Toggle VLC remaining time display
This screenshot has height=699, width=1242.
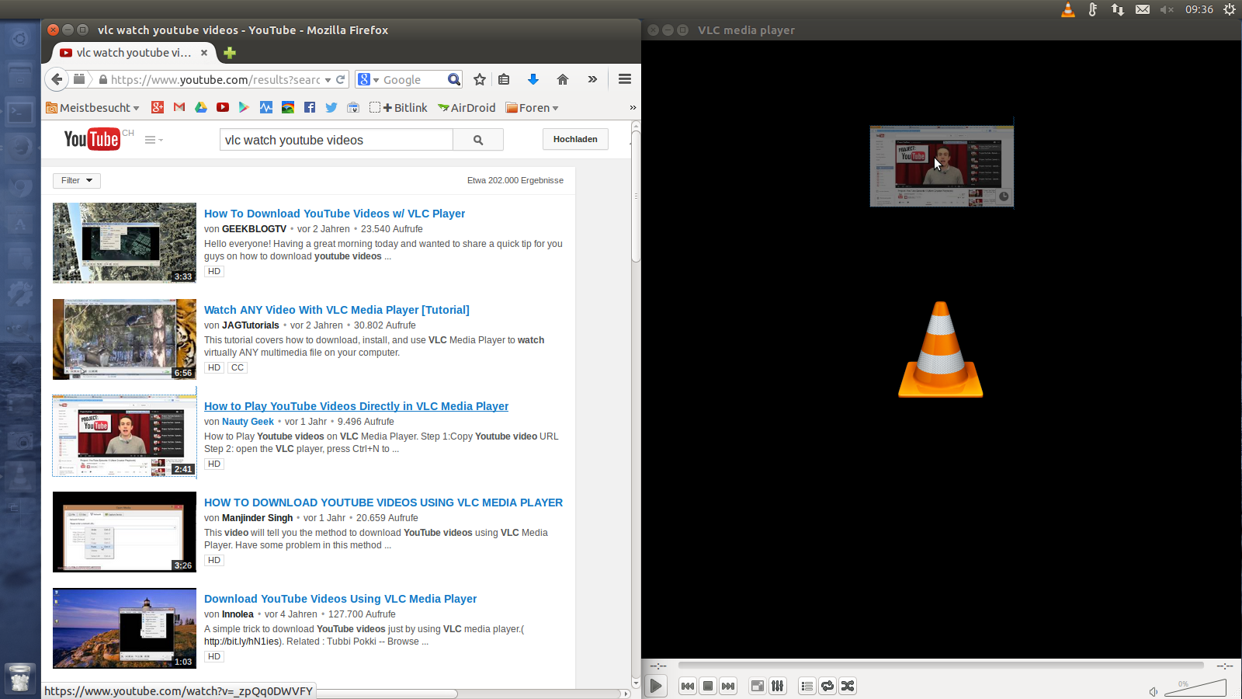click(1225, 666)
